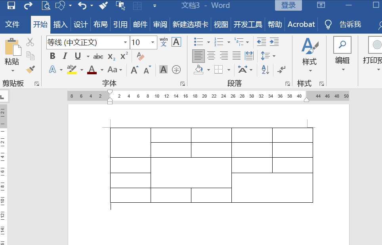
Task: Click the Line and Paragraph Spacing icon
Action: [x=265, y=56]
